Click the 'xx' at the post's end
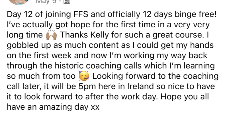This screenshot has width=229, height=121. click(x=95, y=108)
